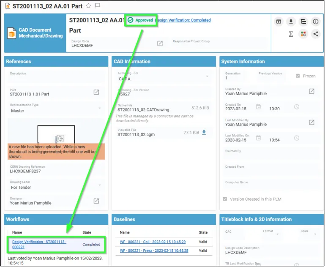Click the Responsible Project Group field
Screen dimensions: 325x267
coord(218,44)
